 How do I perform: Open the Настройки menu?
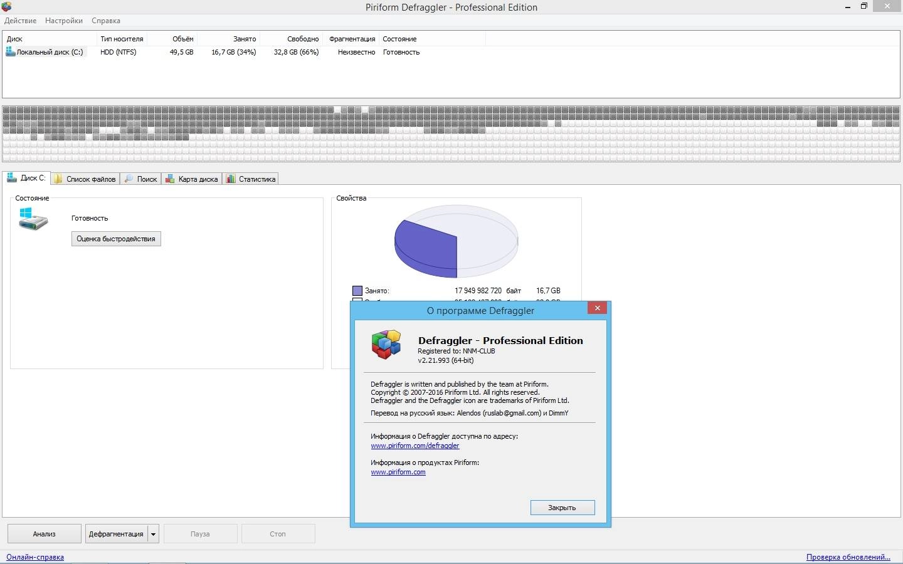pyautogui.click(x=64, y=21)
